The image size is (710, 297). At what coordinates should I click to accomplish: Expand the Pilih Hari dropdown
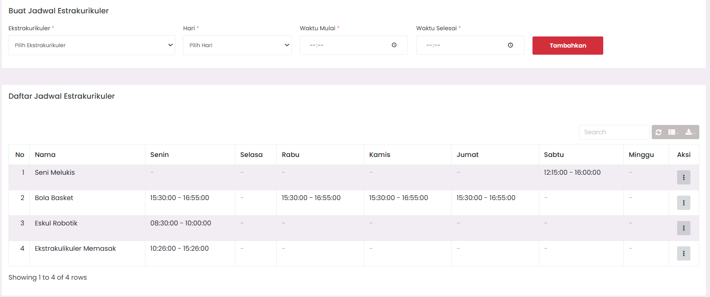tap(237, 45)
